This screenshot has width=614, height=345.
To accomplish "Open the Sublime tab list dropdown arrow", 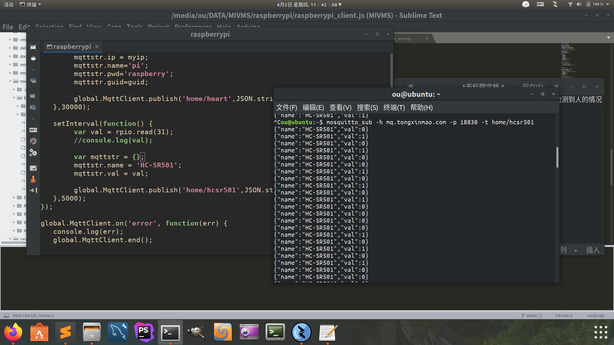I will click(x=608, y=38).
